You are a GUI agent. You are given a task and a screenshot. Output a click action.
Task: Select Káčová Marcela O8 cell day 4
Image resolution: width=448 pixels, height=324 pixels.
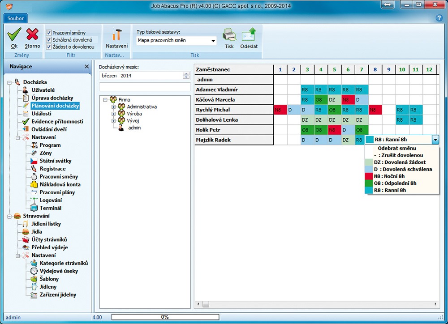[x=321, y=100]
